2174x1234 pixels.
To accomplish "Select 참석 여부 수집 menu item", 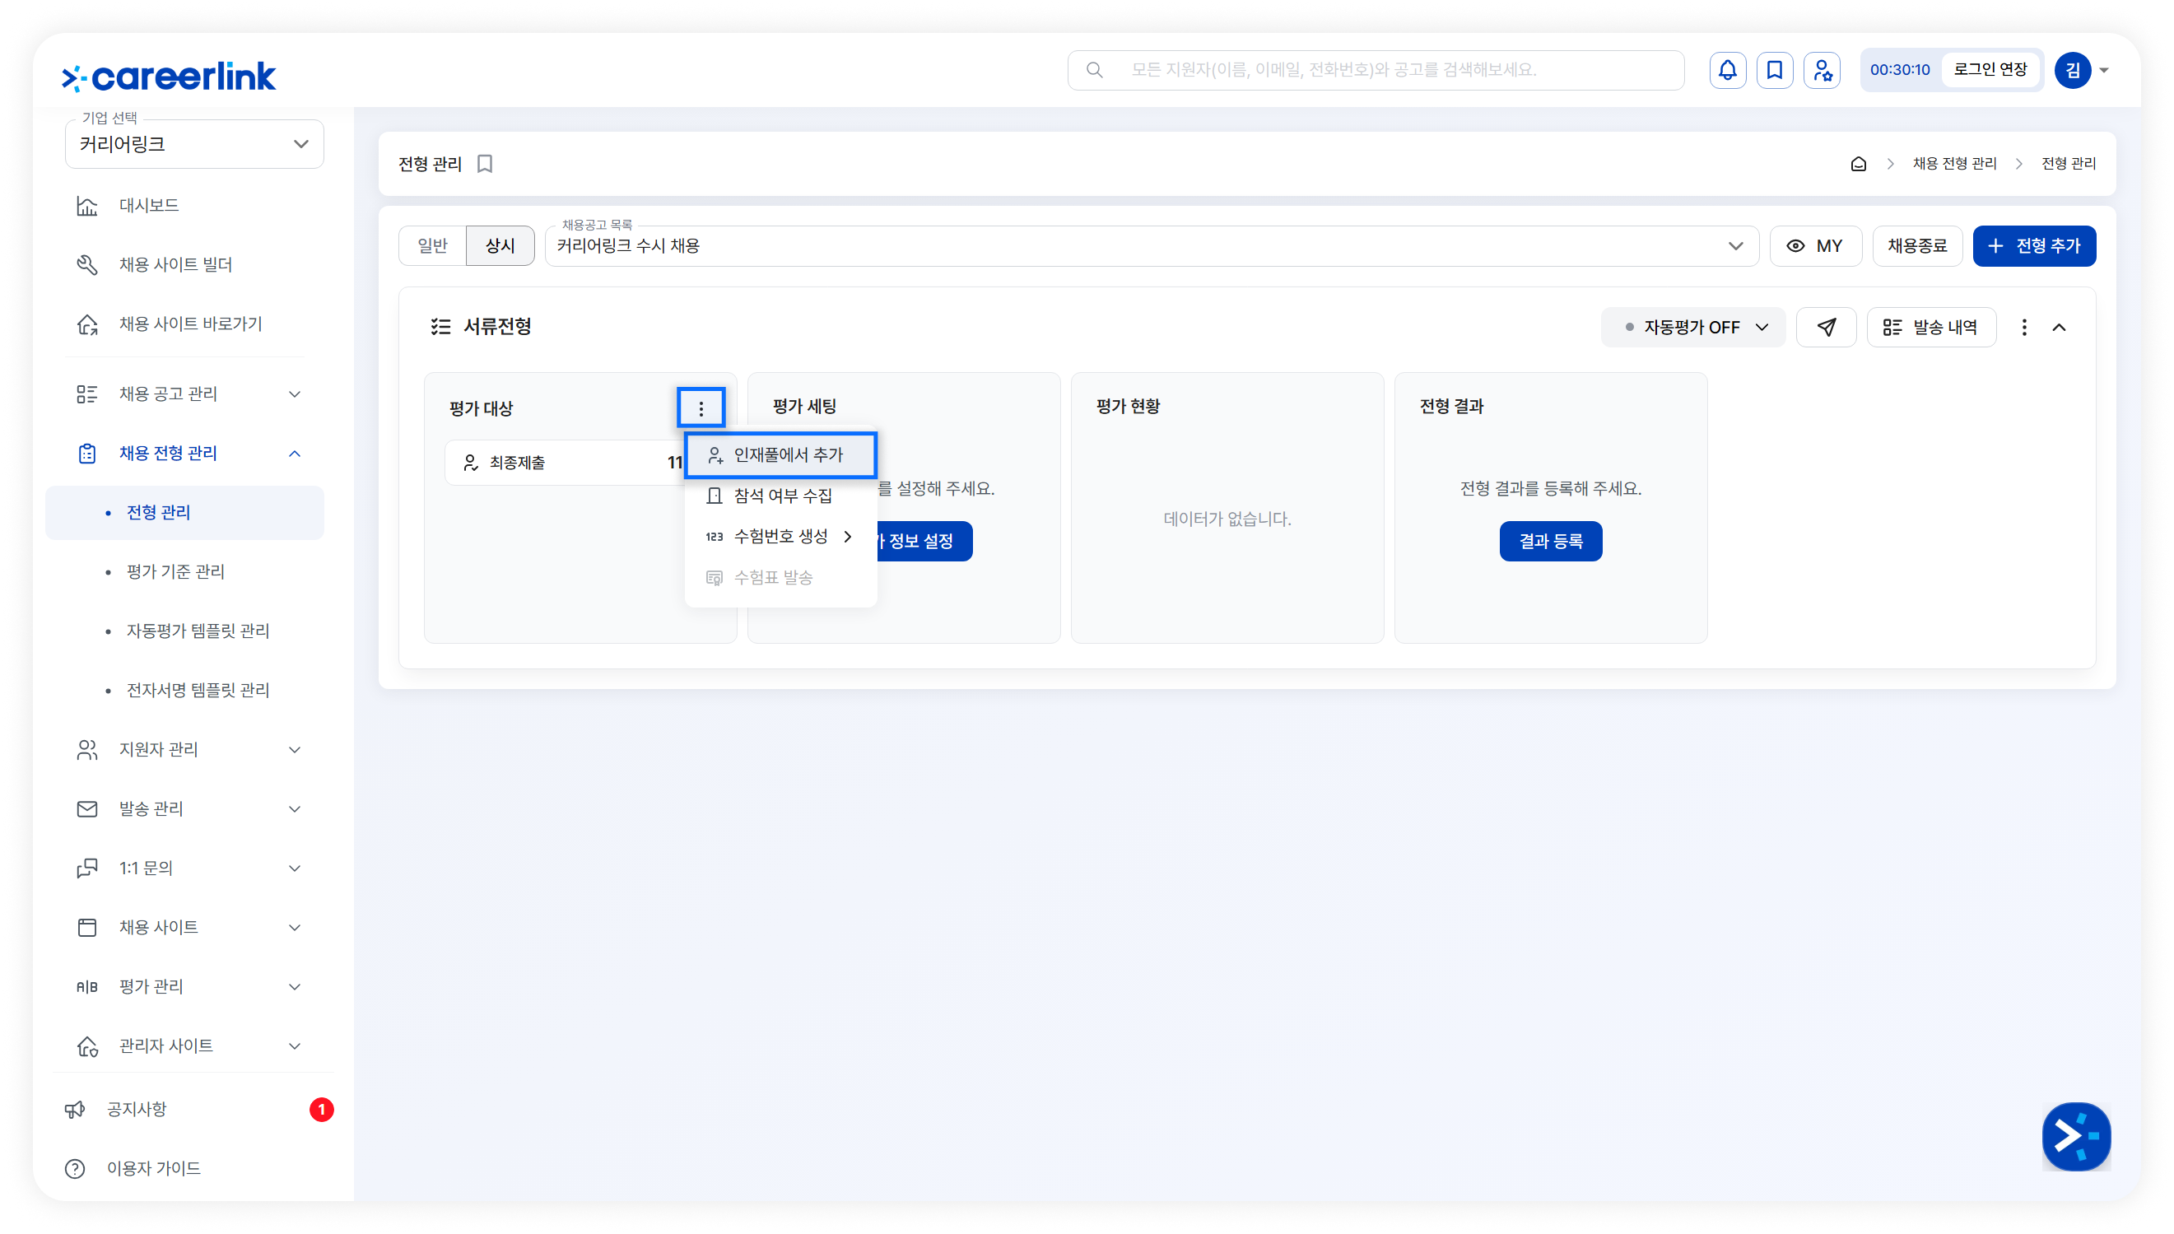I will pyautogui.click(x=780, y=496).
